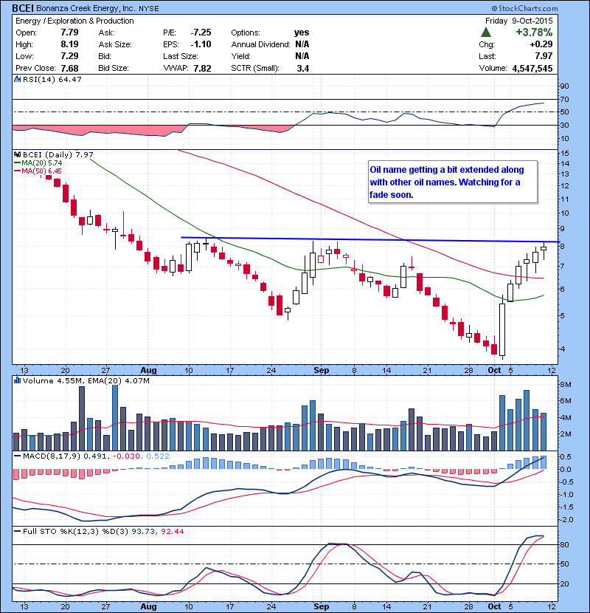Click the candlestick icon beside BCEI (Daily)
Image resolution: width=590 pixels, height=613 pixels.
click(17, 155)
